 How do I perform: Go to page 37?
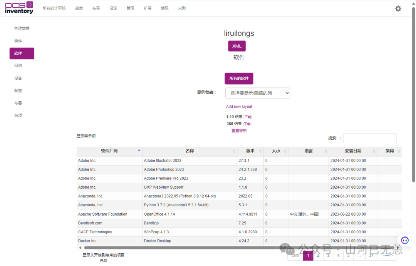(371, 255)
